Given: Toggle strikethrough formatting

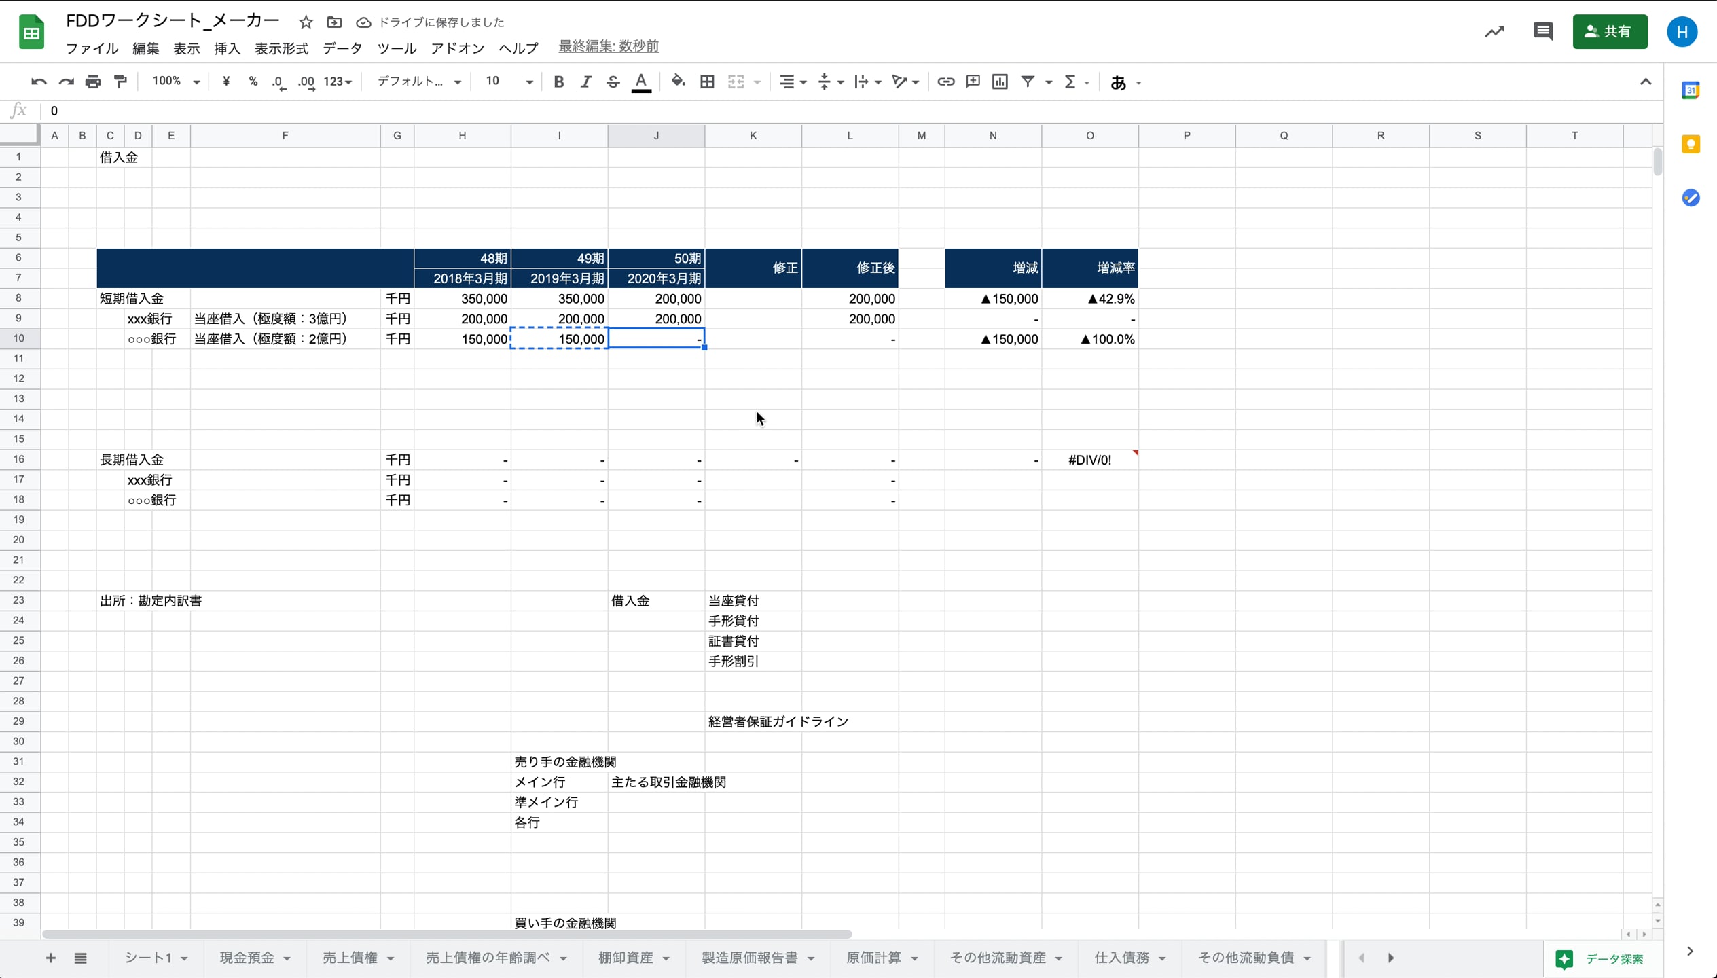Looking at the screenshot, I should (x=613, y=82).
